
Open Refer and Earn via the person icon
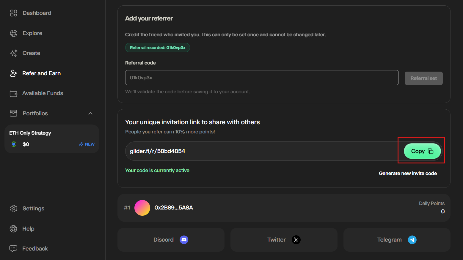pos(14,73)
